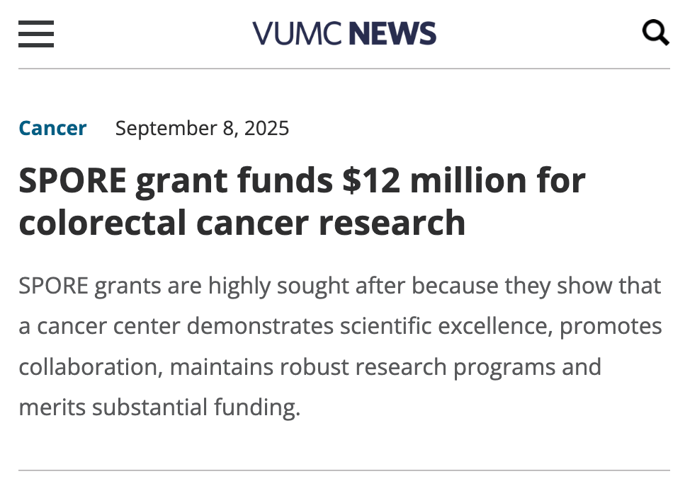
Task: Open the SPORE grant article headline
Action: [x=302, y=180]
